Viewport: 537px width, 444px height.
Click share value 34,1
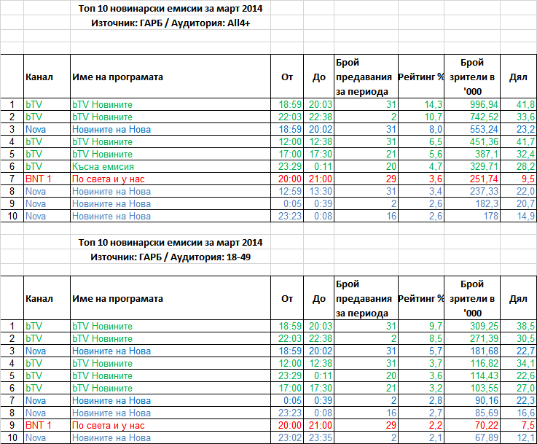coord(525,363)
